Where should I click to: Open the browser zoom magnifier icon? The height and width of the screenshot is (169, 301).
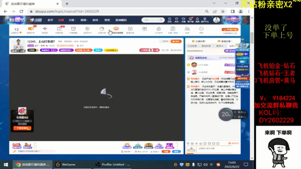pos(207,12)
